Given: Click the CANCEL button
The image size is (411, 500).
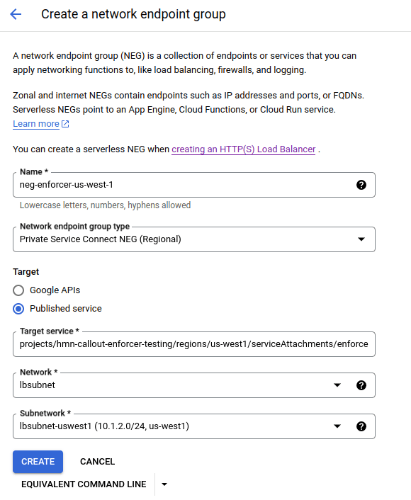Looking at the screenshot, I should tap(97, 462).
